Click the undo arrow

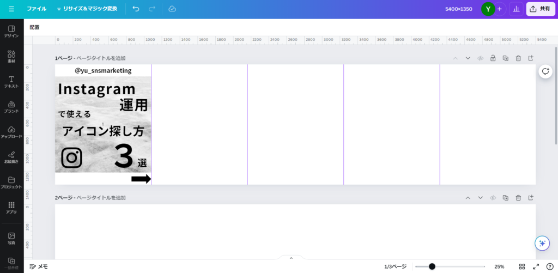coord(136,9)
